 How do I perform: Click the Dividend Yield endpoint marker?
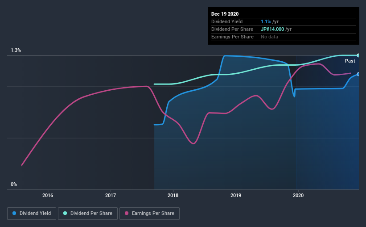[358, 74]
